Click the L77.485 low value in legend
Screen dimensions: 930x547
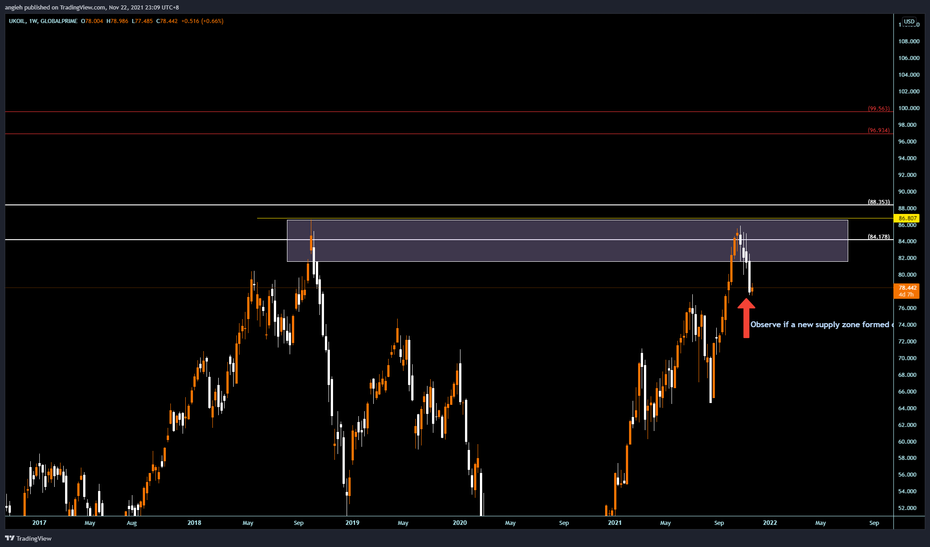coord(142,21)
